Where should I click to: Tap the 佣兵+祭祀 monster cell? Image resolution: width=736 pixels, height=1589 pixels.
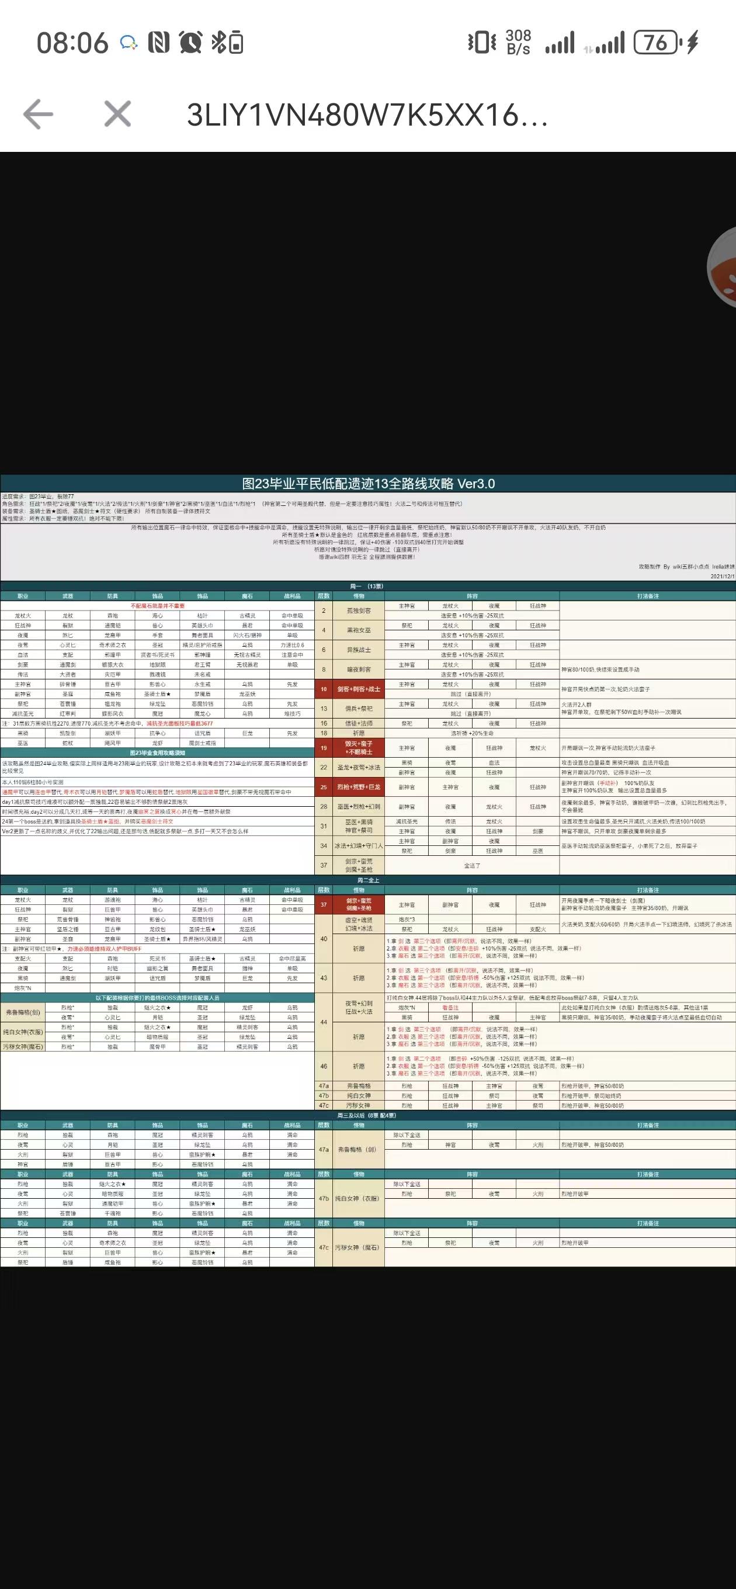point(359,709)
